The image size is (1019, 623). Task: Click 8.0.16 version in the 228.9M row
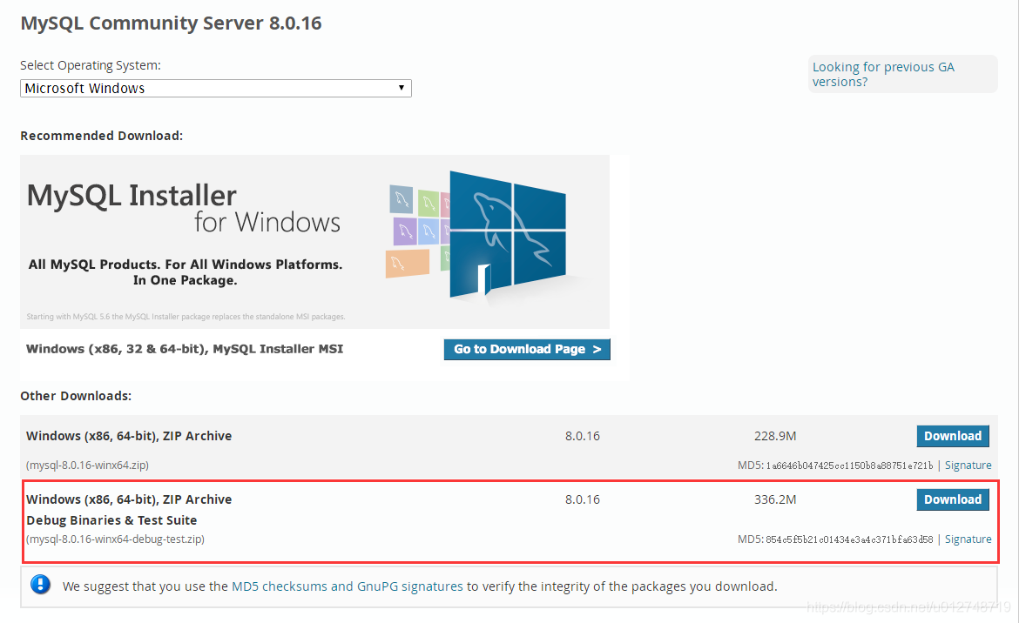[x=583, y=436]
